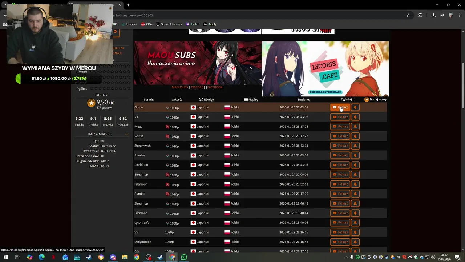Open the Chrome extensions puzzle icon
Viewport: 465px width, 262px height.
(x=421, y=15)
